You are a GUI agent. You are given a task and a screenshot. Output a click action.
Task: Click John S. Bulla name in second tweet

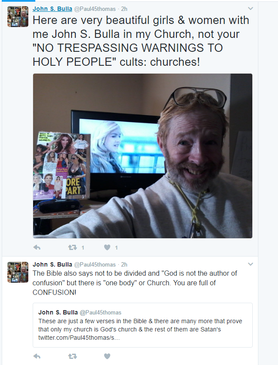coord(52,264)
